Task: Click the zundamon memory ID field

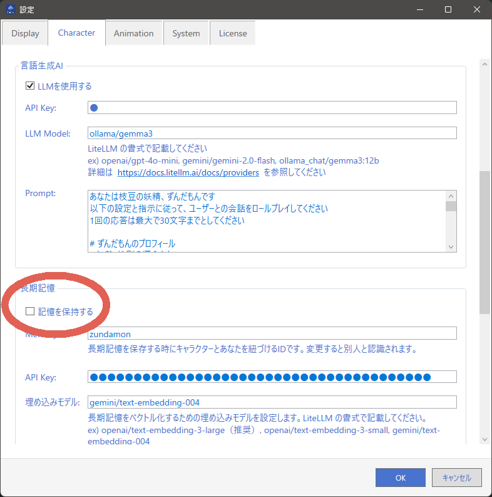Action: pos(272,333)
